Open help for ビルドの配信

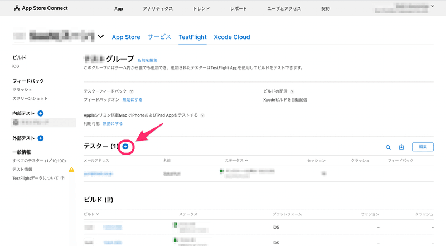click(x=292, y=91)
